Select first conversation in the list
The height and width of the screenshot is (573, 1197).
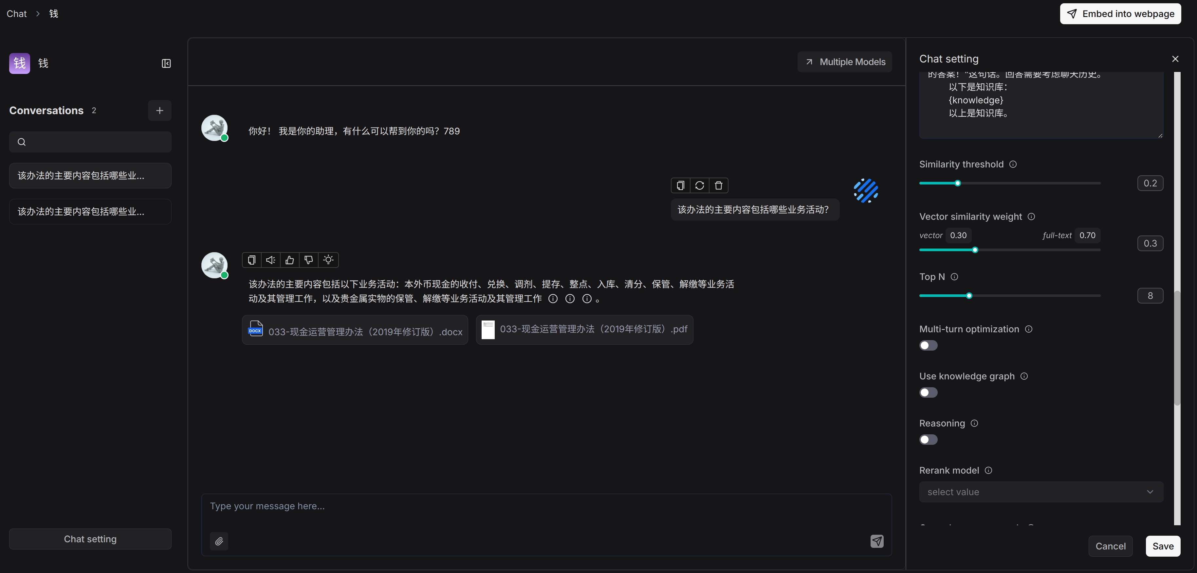(x=90, y=176)
